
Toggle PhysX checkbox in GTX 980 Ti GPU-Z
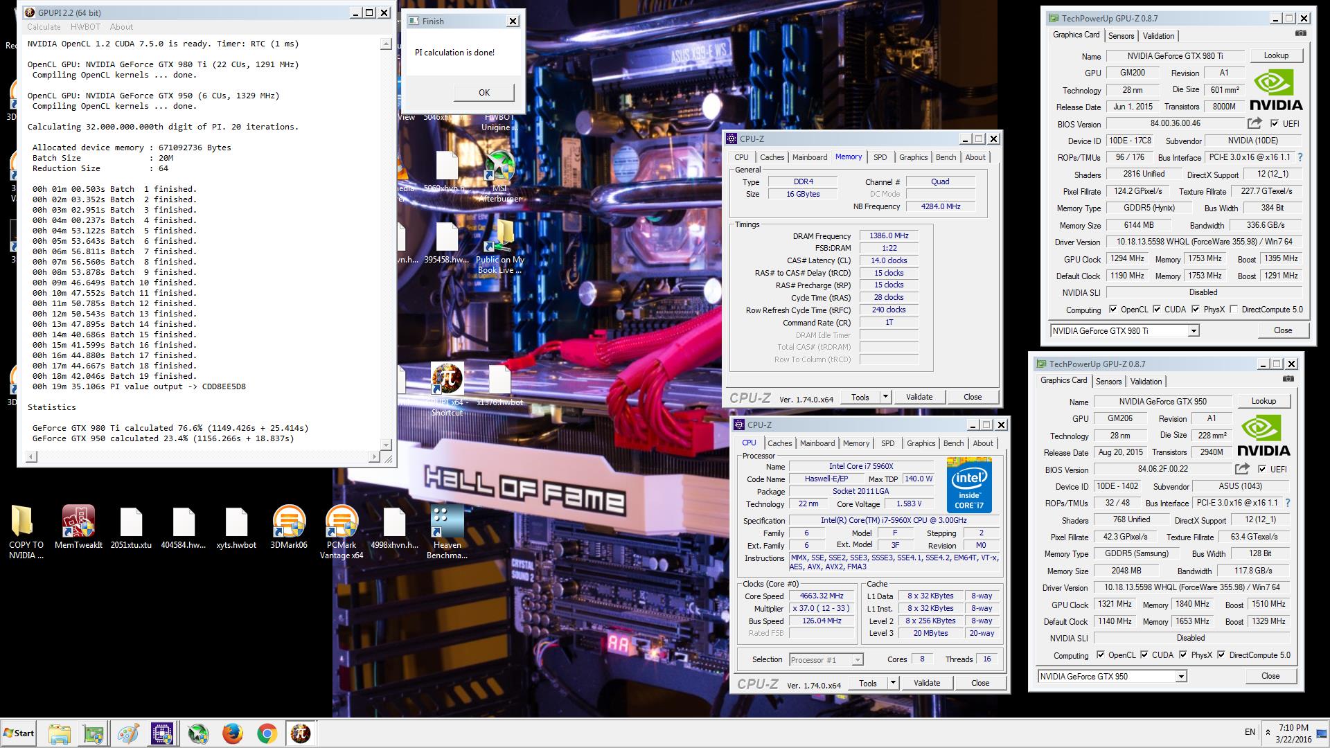coord(1196,310)
